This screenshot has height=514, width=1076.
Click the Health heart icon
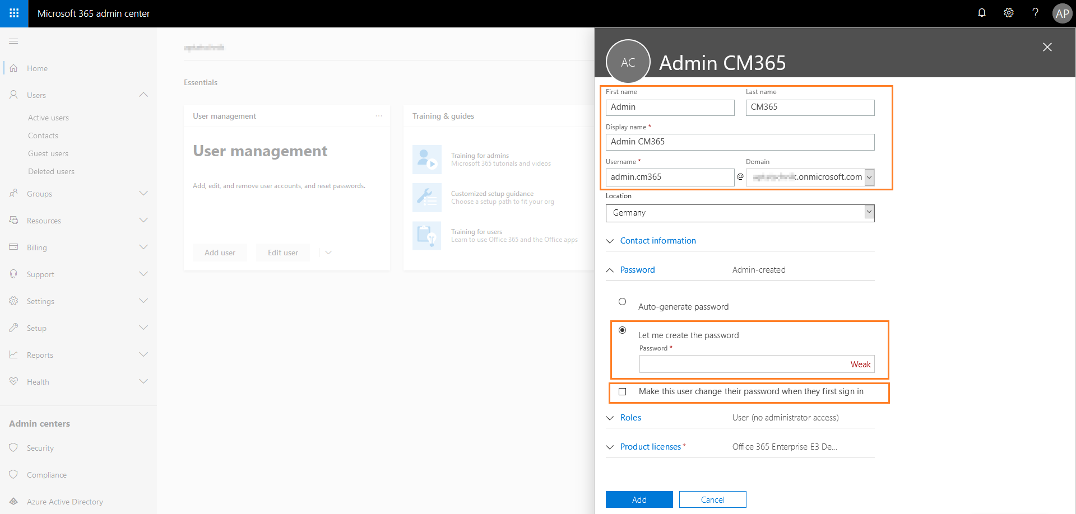pos(13,382)
